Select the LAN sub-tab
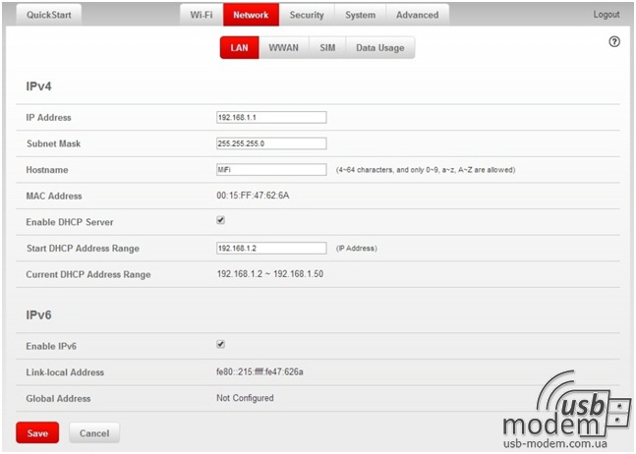The height and width of the screenshot is (454, 636). [239, 48]
